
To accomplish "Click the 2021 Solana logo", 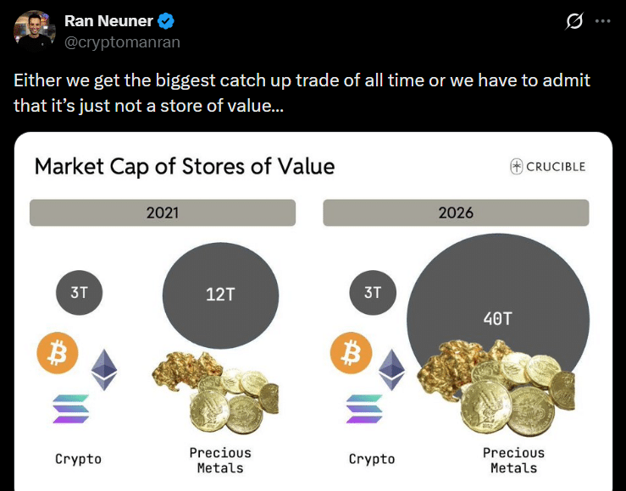I will pyautogui.click(x=70, y=409).
